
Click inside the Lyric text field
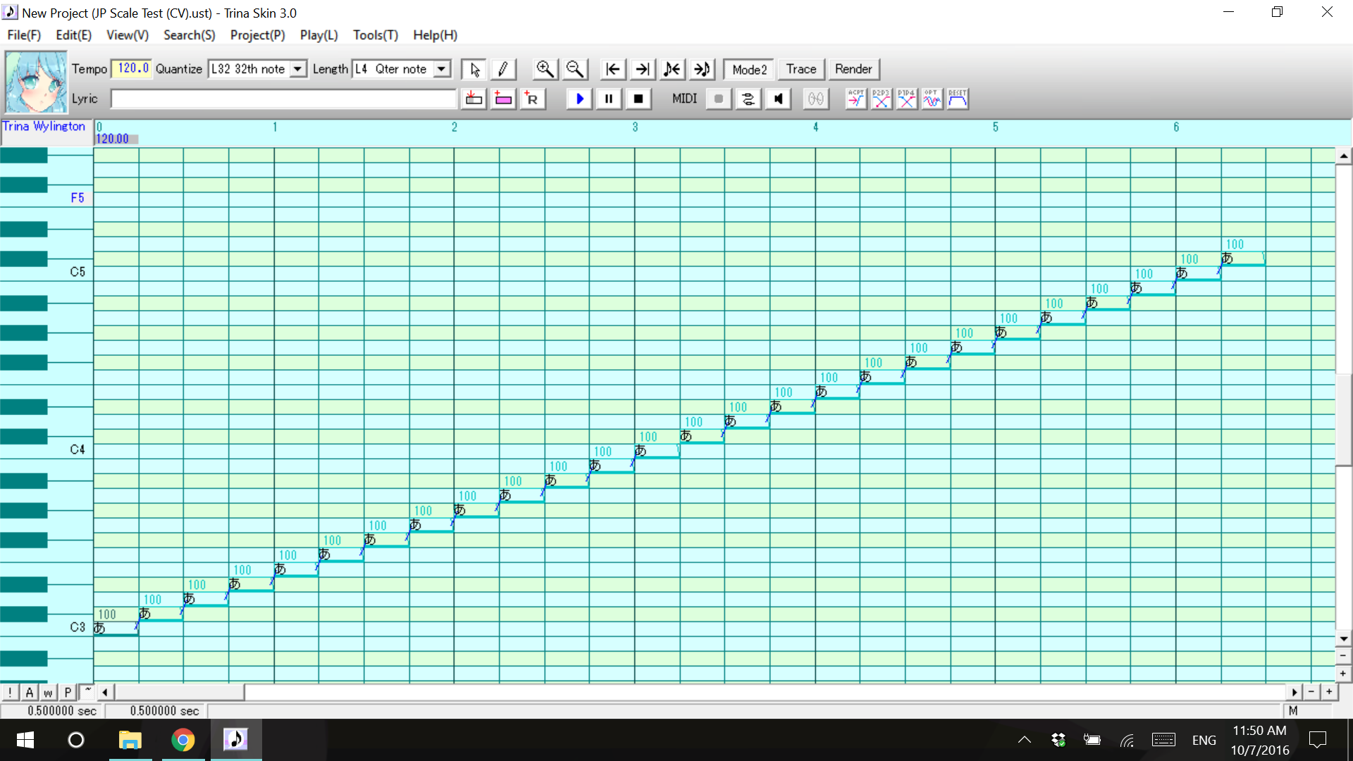click(x=283, y=99)
